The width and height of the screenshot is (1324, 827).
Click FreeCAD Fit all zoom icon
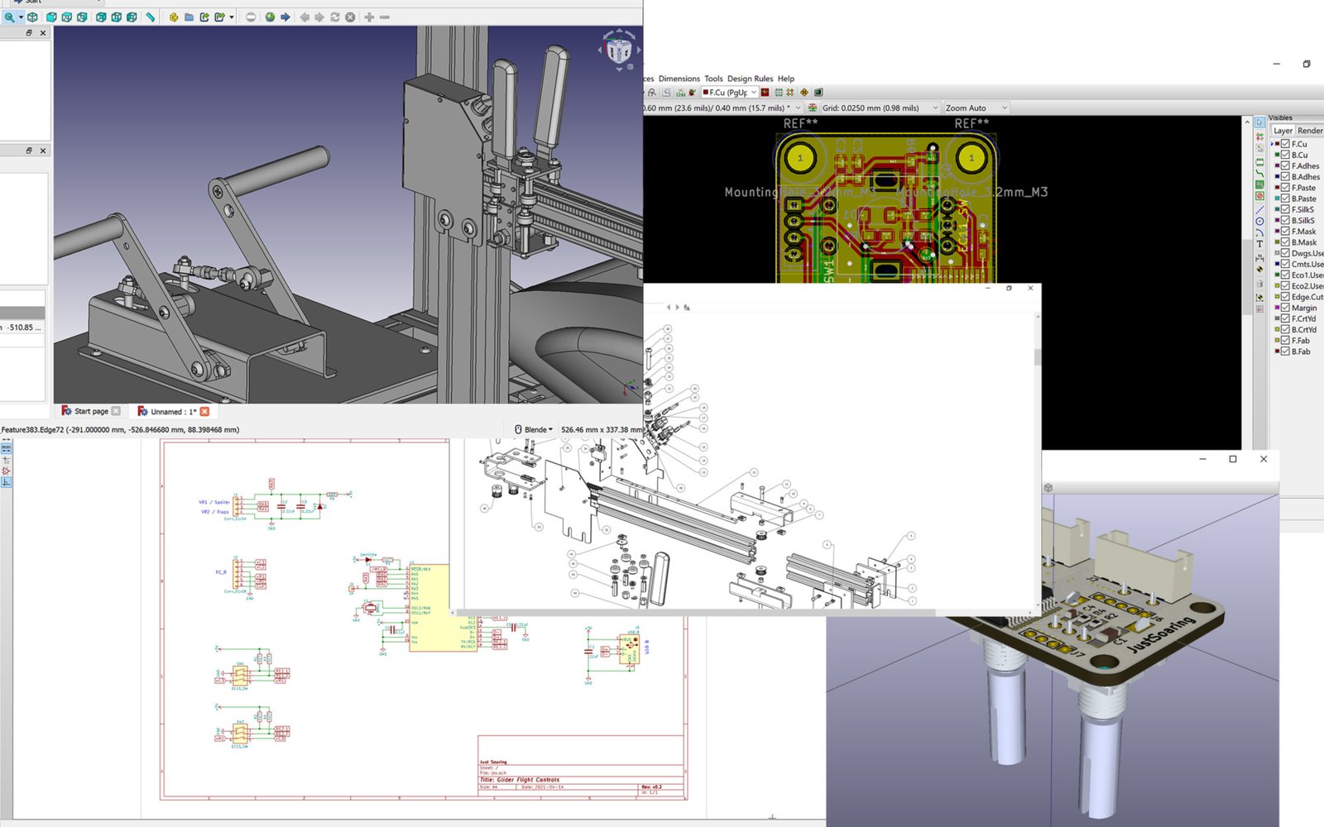9,17
